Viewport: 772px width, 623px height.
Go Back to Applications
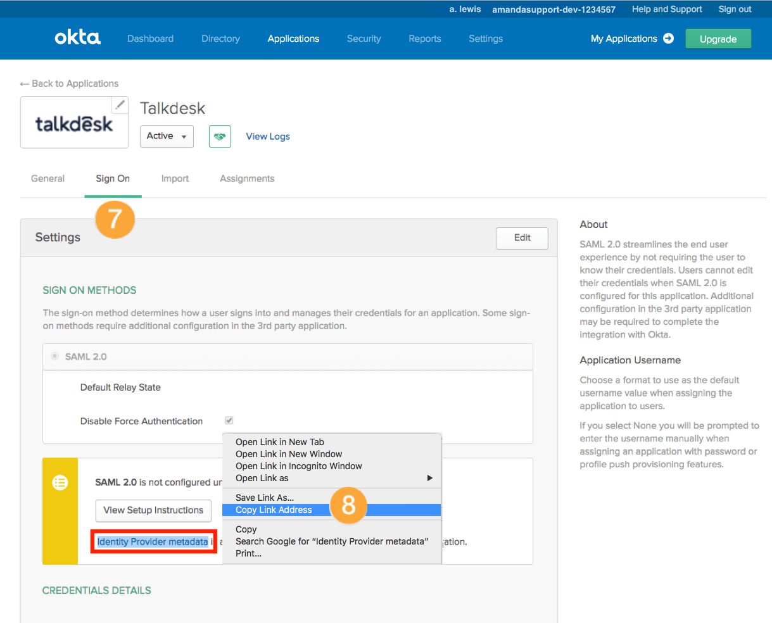(x=69, y=84)
